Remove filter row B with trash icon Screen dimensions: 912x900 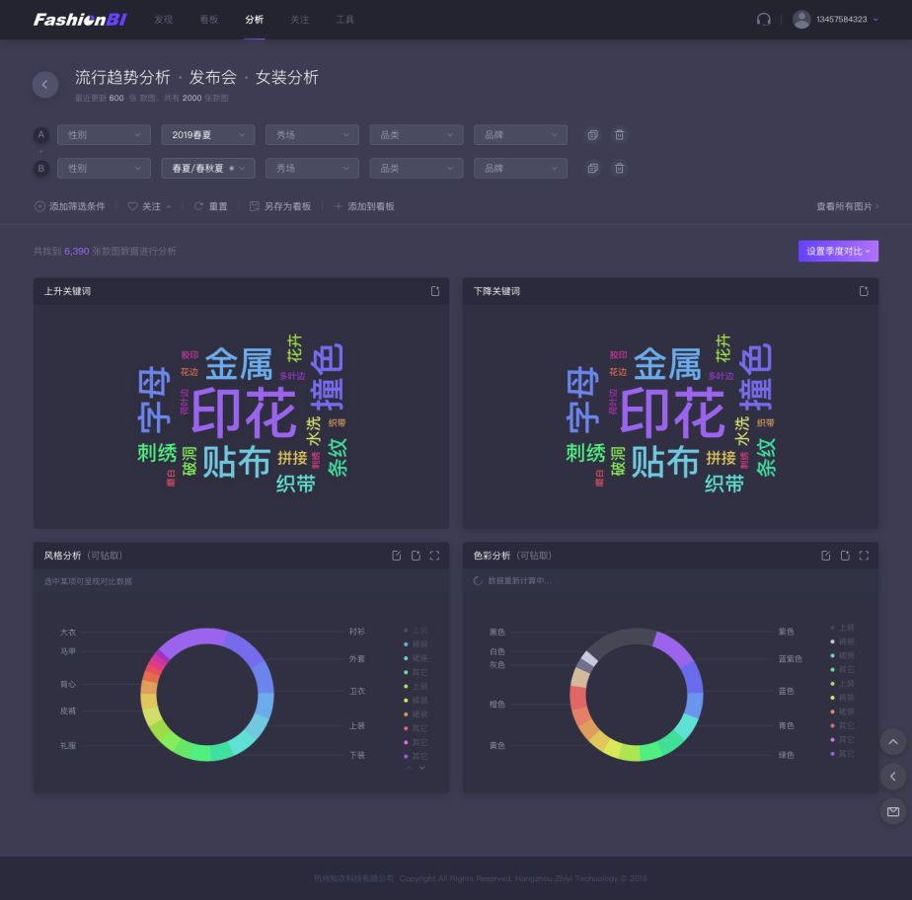click(x=620, y=168)
